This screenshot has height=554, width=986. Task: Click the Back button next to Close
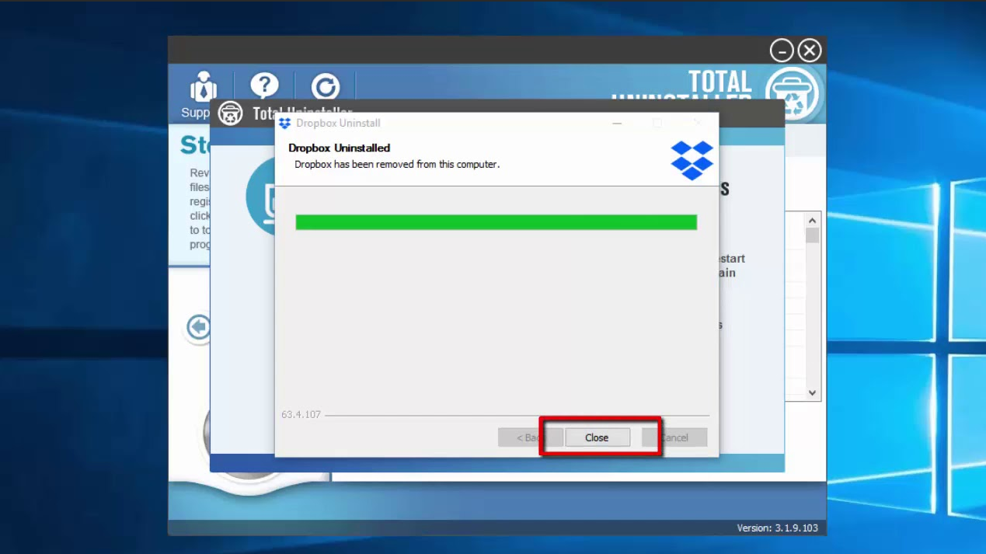(530, 437)
